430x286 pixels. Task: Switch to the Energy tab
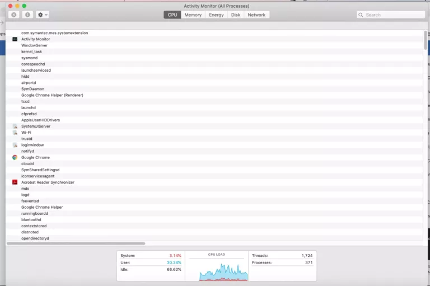216,15
